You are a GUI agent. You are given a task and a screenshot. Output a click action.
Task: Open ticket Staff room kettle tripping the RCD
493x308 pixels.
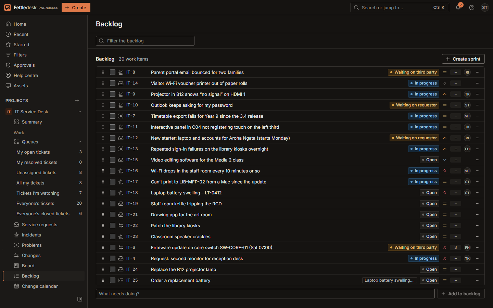[186, 204]
